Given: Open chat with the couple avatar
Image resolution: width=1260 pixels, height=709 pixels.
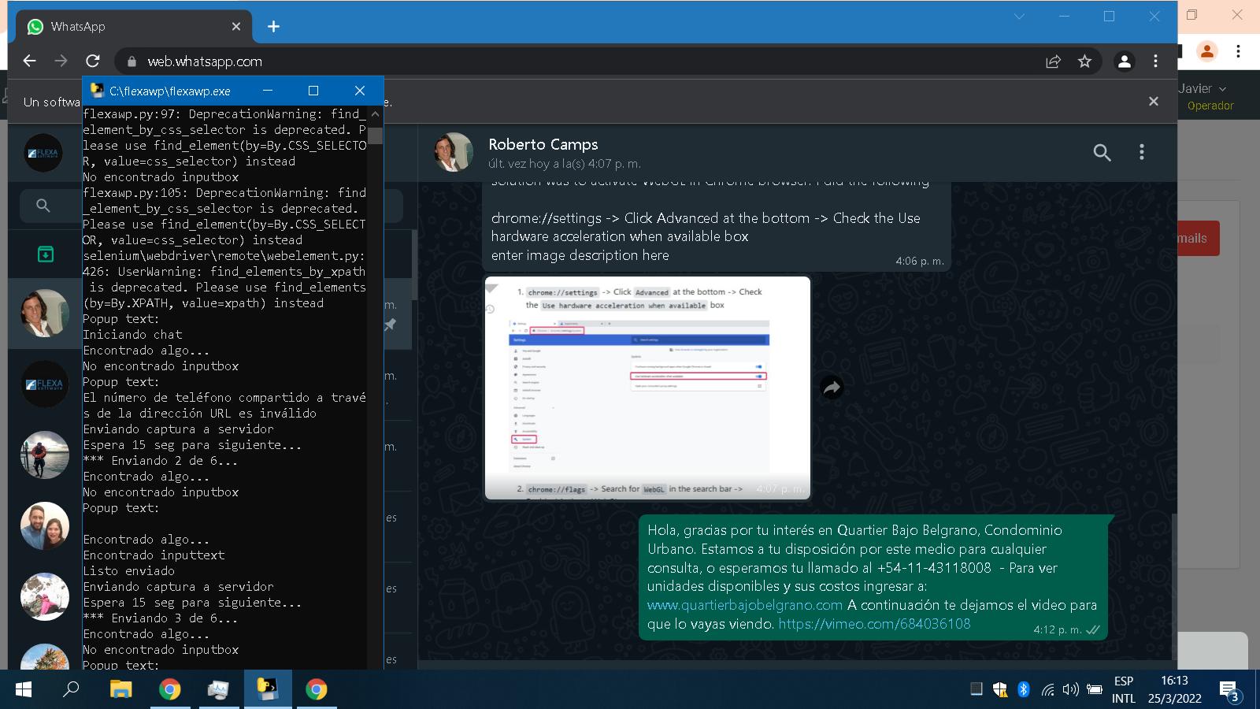Looking at the screenshot, I should click(x=45, y=525).
